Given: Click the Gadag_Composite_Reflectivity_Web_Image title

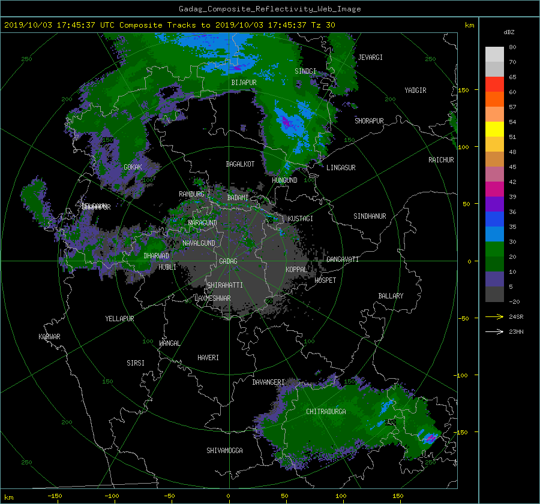Looking at the screenshot, I should tap(269, 9).
